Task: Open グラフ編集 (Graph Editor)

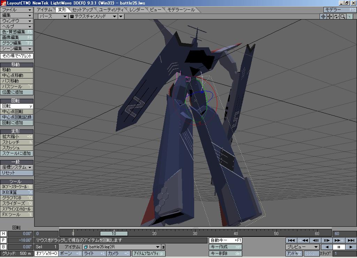Action: click(x=17, y=43)
